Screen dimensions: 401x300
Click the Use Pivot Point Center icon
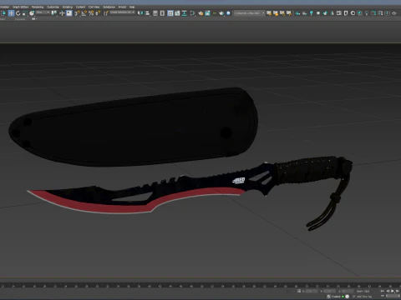54,13
